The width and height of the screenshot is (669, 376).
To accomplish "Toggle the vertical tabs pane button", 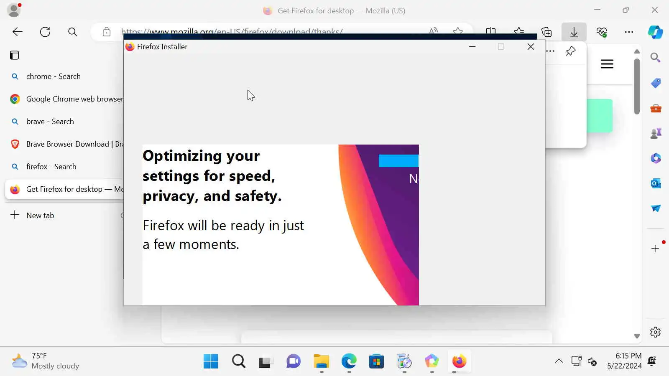I will coord(15,55).
